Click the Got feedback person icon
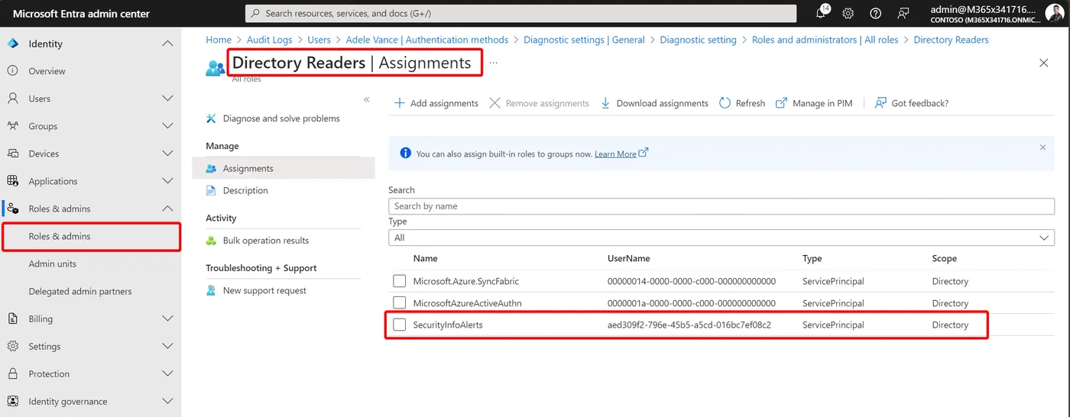 pos(880,103)
